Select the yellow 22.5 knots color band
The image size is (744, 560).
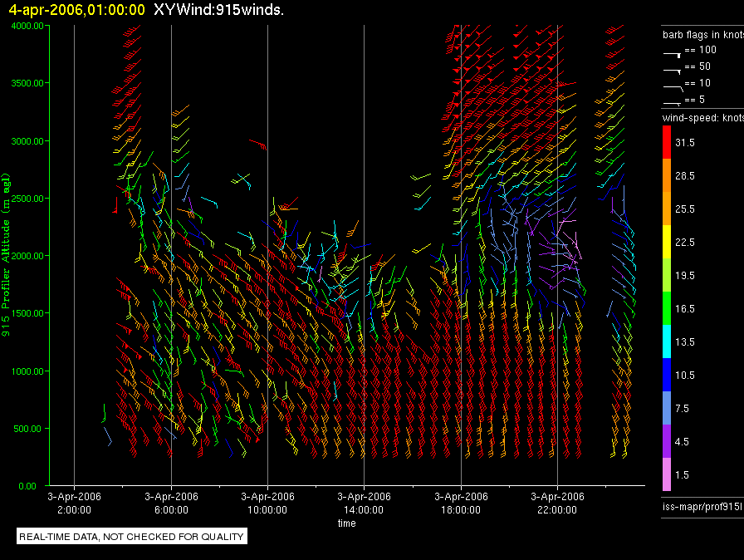point(667,242)
